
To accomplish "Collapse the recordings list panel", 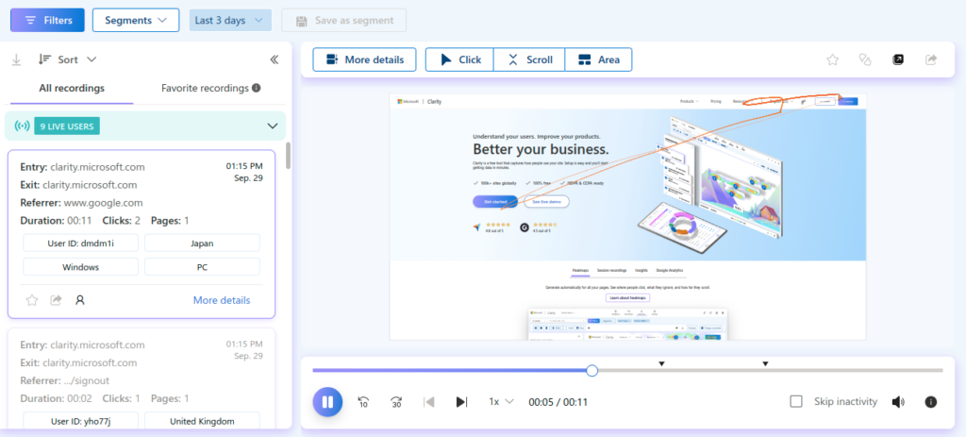I will 275,59.
